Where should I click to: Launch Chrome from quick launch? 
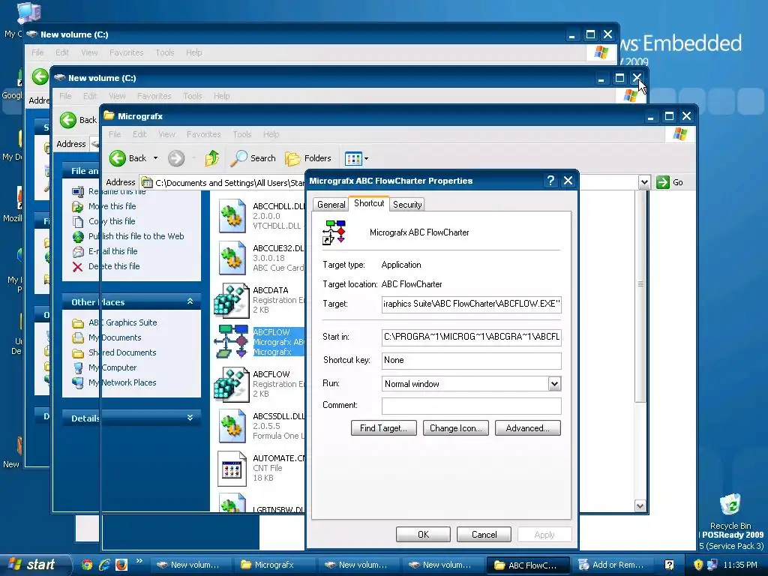tap(87, 565)
